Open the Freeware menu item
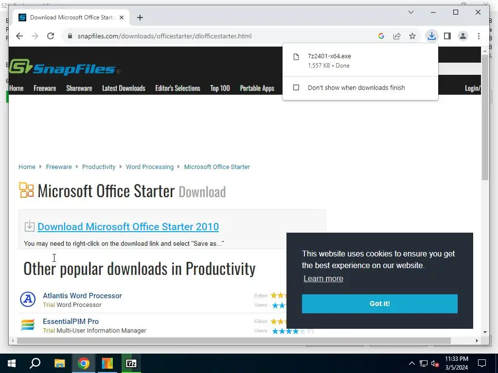The width and height of the screenshot is (498, 373). 45,88
